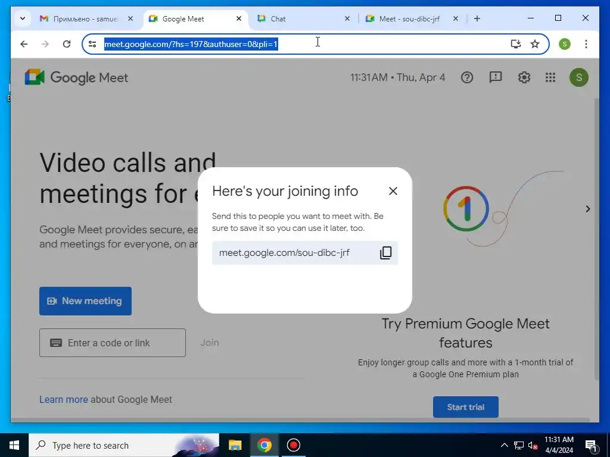
Task: Open a new browser tab
Action: tap(477, 18)
